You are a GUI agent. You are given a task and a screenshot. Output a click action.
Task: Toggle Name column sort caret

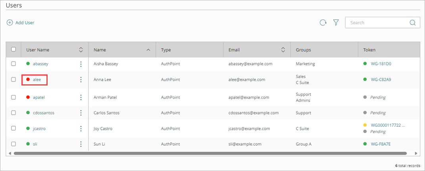(x=148, y=50)
